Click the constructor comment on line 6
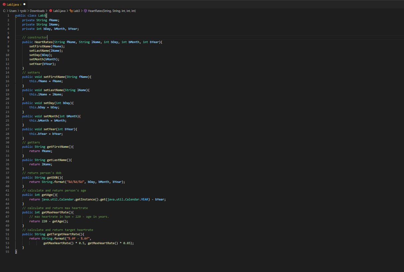 point(34,37)
